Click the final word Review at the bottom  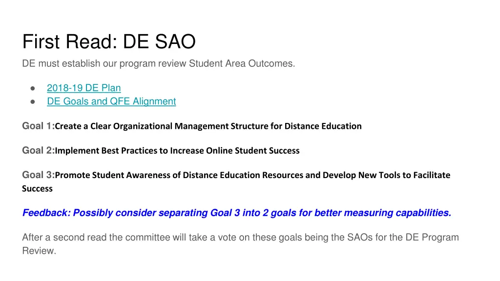tap(39, 251)
